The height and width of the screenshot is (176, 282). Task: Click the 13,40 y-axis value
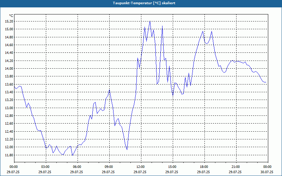coord(9,92)
